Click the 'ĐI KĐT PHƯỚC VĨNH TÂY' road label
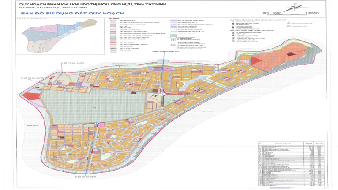Image resolution: width=338 pixels, height=190 pixels. [166, 52]
